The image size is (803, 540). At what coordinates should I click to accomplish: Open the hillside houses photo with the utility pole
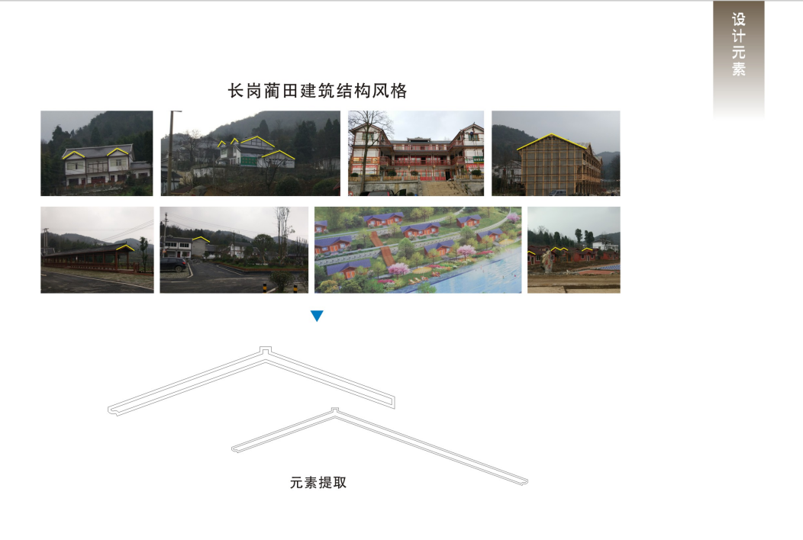point(250,153)
